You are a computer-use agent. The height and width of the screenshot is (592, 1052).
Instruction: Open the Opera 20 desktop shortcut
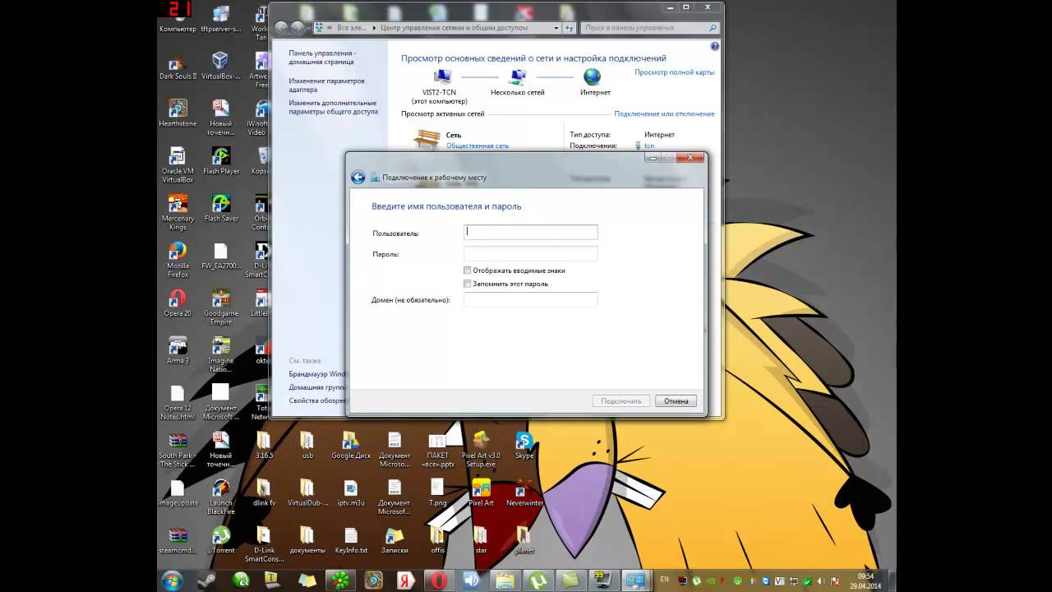coord(178,303)
